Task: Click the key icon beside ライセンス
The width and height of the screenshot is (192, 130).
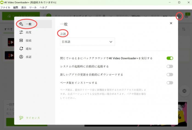Action: (21, 118)
